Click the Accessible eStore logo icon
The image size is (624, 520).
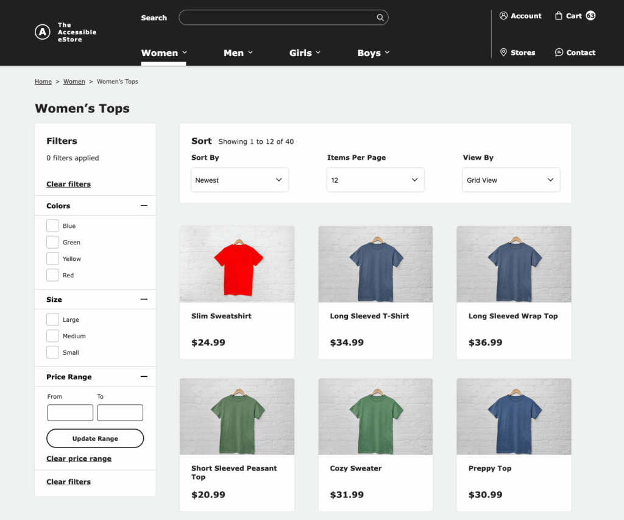43,32
